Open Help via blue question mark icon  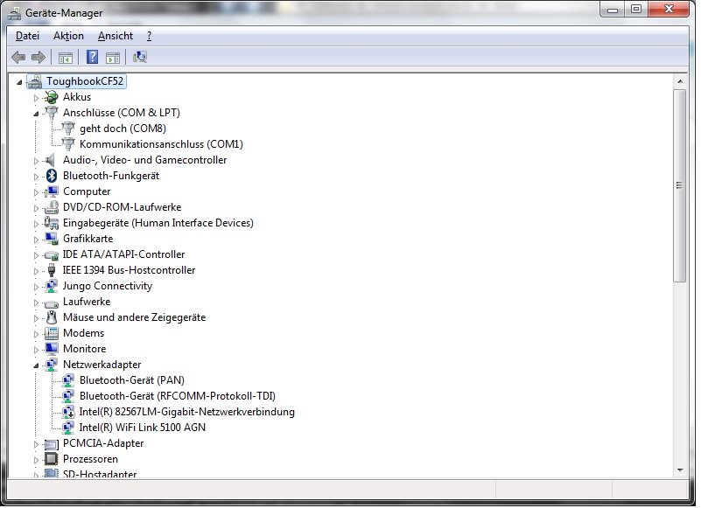coord(92,57)
